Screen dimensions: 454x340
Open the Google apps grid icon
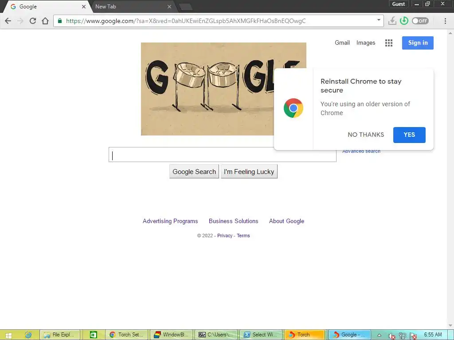tap(389, 43)
